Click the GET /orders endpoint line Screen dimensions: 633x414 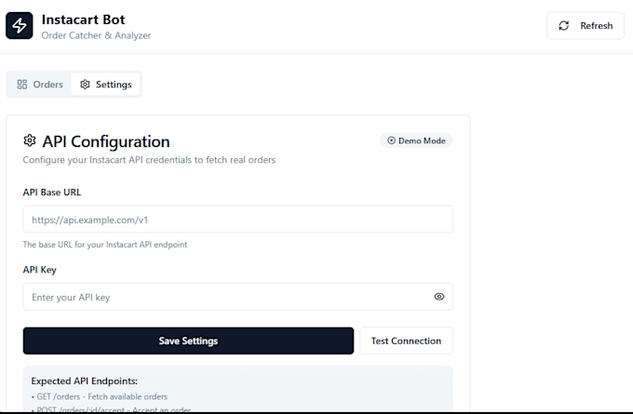pos(100,396)
